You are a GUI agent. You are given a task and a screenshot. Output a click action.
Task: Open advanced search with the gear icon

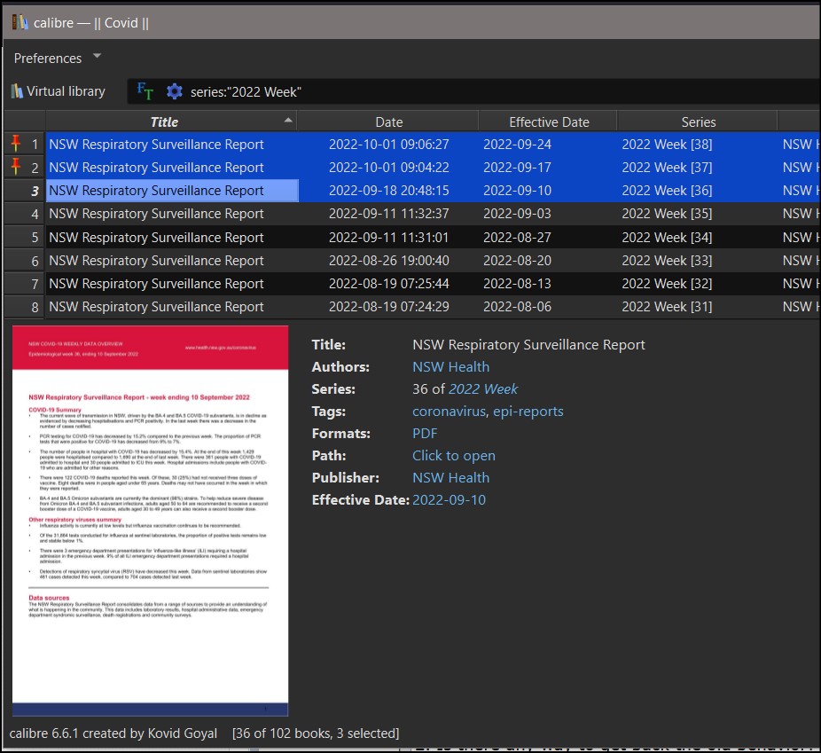click(175, 91)
